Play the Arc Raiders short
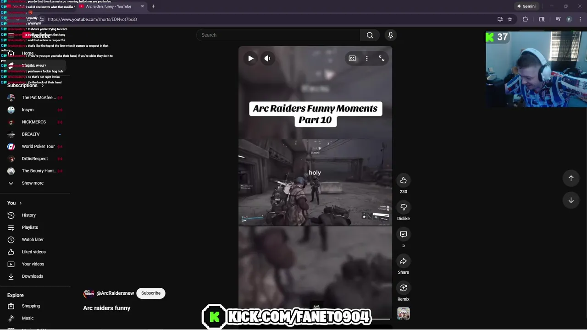 pyautogui.click(x=251, y=58)
